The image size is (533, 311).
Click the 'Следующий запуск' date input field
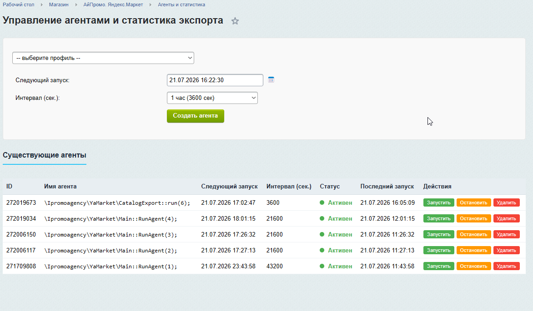tap(215, 80)
